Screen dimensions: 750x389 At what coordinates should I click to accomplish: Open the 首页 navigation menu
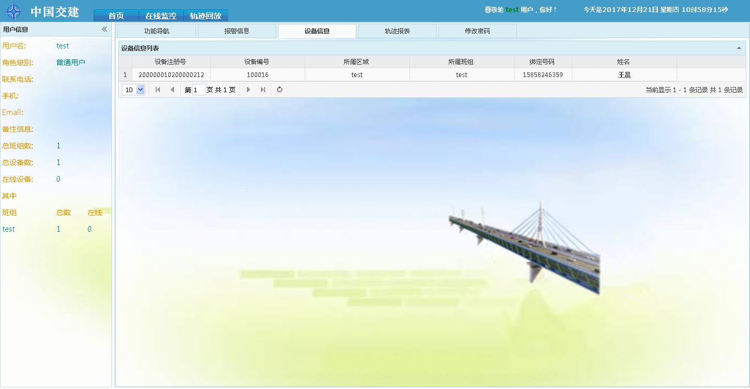point(116,16)
